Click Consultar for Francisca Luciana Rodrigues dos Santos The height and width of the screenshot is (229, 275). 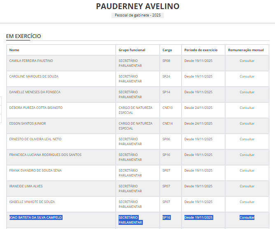[247, 155]
